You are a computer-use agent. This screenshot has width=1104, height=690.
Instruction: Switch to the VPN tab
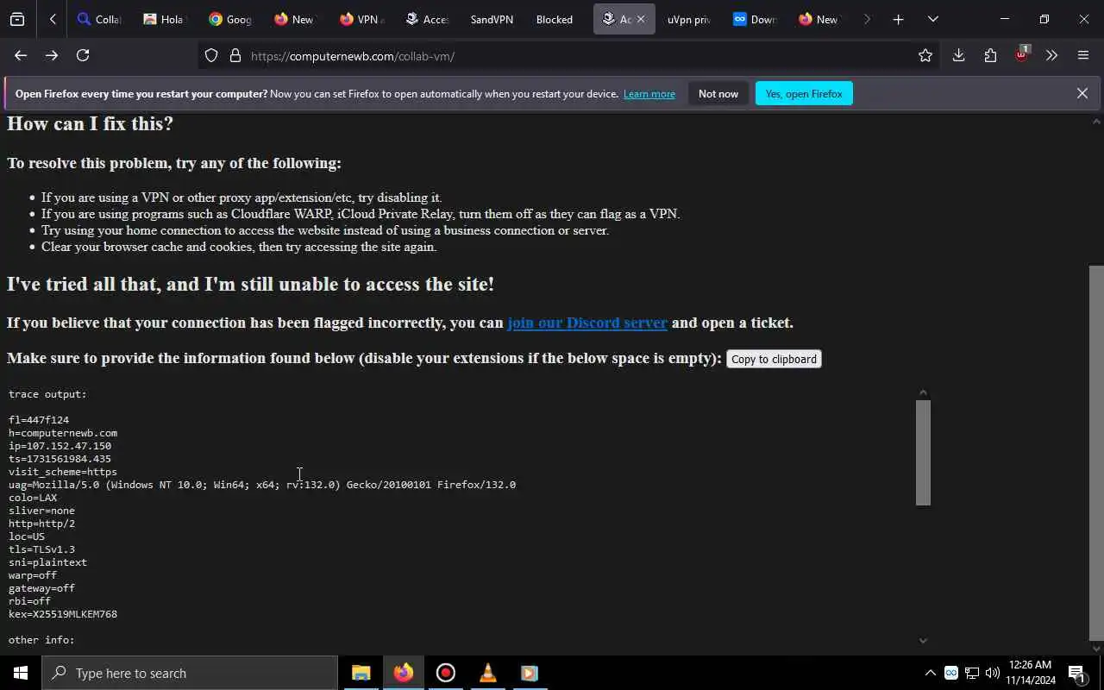point(361,19)
